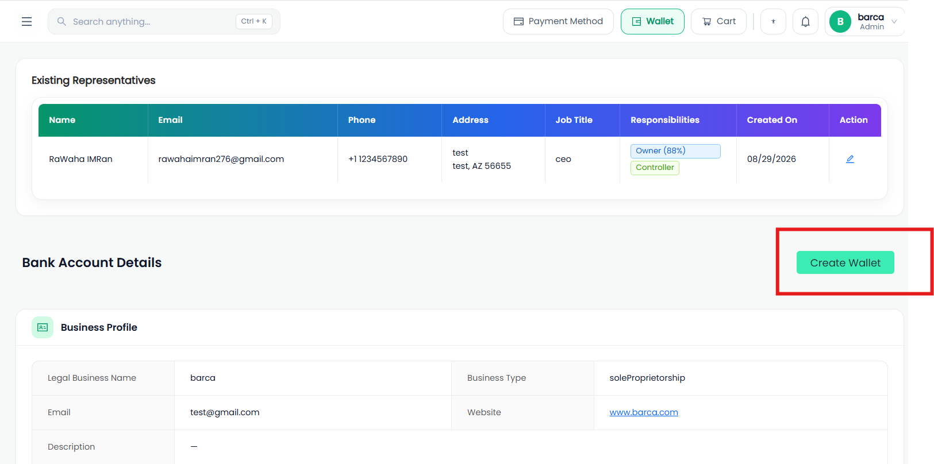This screenshot has height=464, width=934.
Task: Select the phone number +1 1234567890
Action: (x=378, y=159)
